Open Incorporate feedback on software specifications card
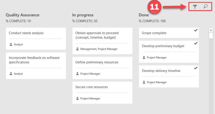Viewport: 215px width, 114px height. click(x=36, y=66)
